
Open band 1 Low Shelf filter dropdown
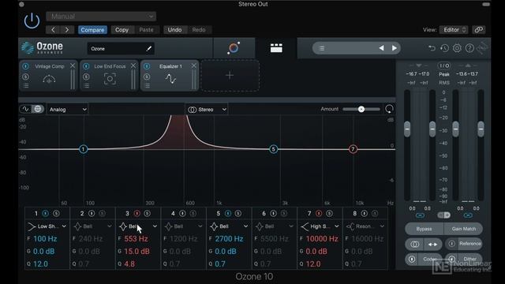pyautogui.click(x=47, y=226)
